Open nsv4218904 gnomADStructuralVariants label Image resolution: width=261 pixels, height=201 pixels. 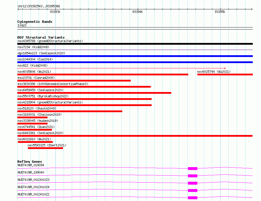click(x=50, y=102)
